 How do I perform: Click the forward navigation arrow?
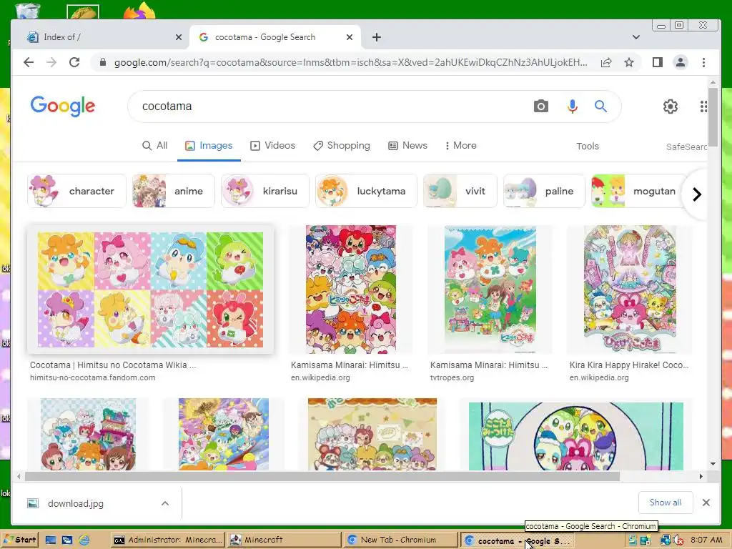51,62
